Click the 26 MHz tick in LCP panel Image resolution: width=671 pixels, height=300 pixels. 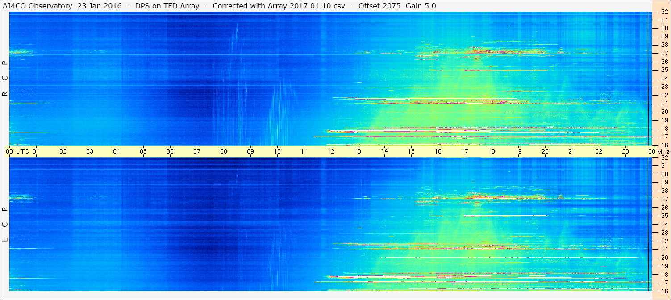pyautogui.click(x=664, y=208)
